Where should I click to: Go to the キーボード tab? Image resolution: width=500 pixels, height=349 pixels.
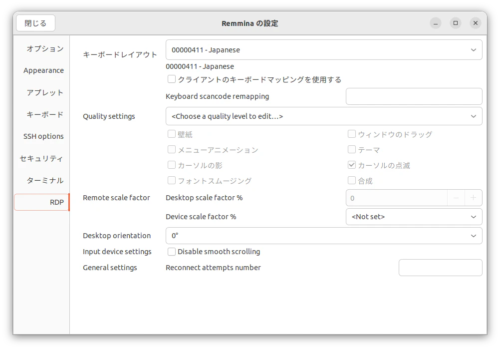[x=42, y=114]
